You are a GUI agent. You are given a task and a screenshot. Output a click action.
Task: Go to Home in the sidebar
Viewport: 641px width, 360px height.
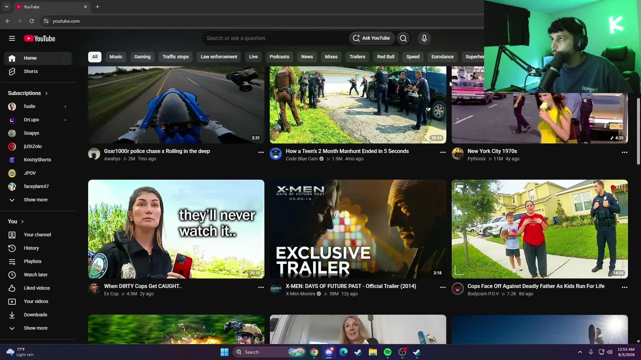click(x=38, y=58)
